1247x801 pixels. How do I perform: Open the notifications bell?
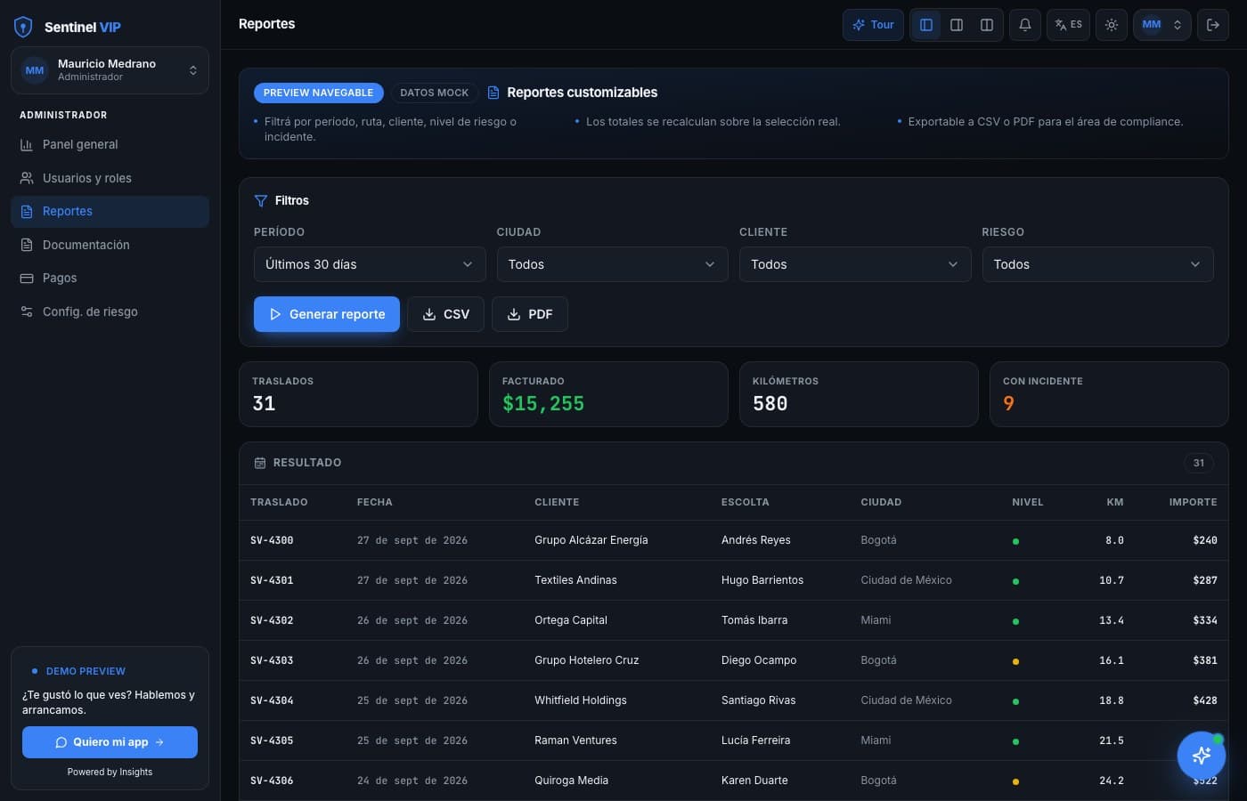pos(1025,25)
